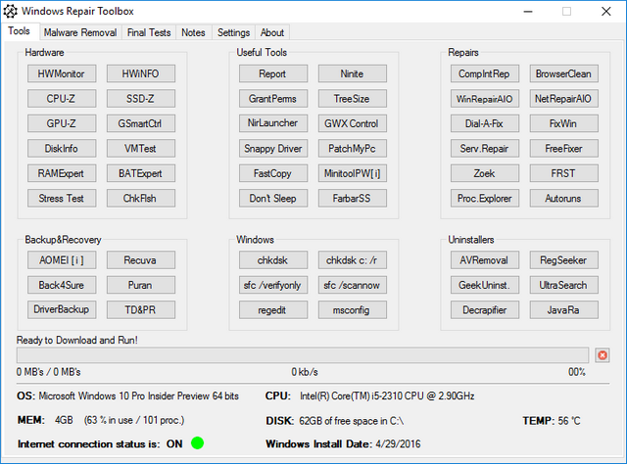
Task: Start the Stress Test tool
Action: click(x=62, y=199)
